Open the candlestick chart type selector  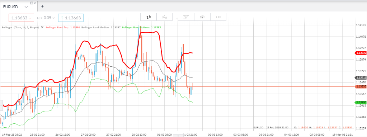pos(165,17)
